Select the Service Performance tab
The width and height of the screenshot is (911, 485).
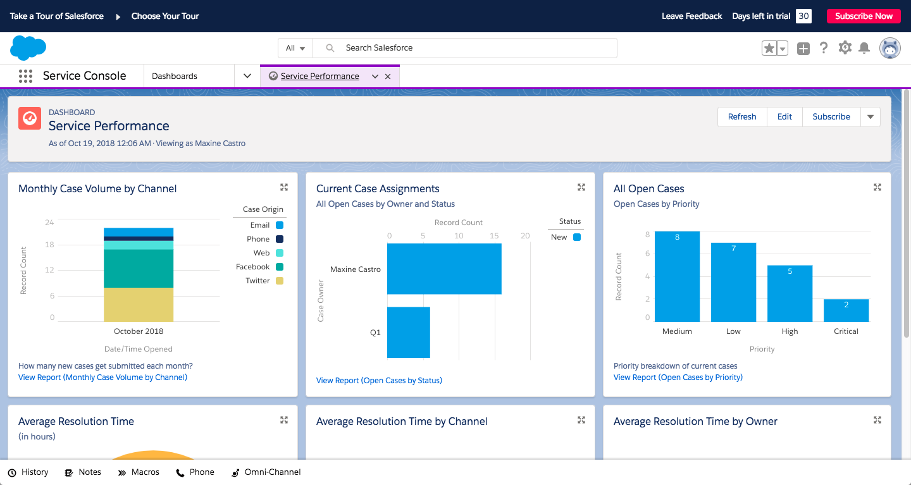(x=319, y=77)
